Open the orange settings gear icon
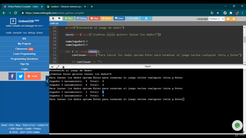This screenshot has height=138, width=246. click(x=234, y=19)
